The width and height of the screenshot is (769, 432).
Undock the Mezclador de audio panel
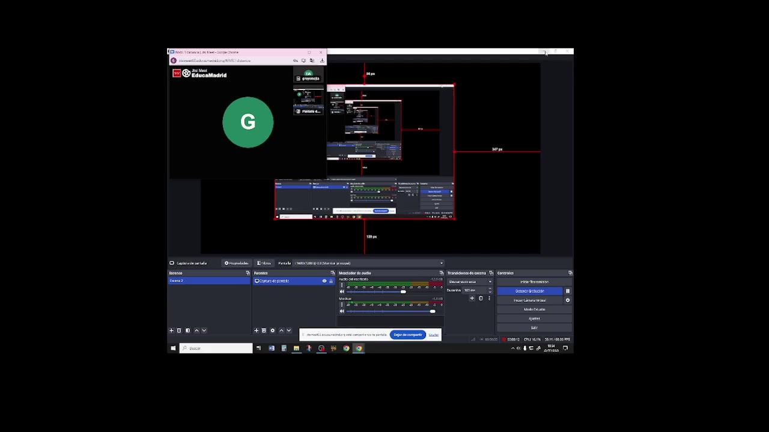coord(442,273)
